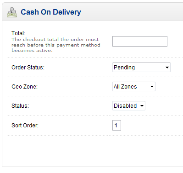Click the Pending dropdown arrow
Screen dimensions: 183x173
pyautogui.click(x=167, y=68)
